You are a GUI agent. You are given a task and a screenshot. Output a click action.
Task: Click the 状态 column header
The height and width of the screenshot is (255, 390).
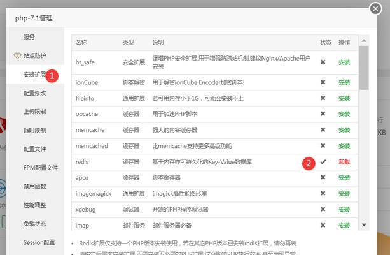click(x=326, y=42)
